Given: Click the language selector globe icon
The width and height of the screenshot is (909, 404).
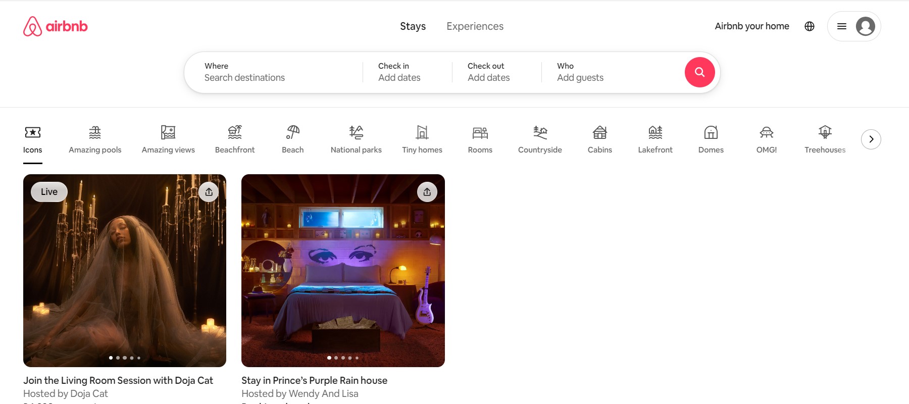Looking at the screenshot, I should (x=810, y=26).
